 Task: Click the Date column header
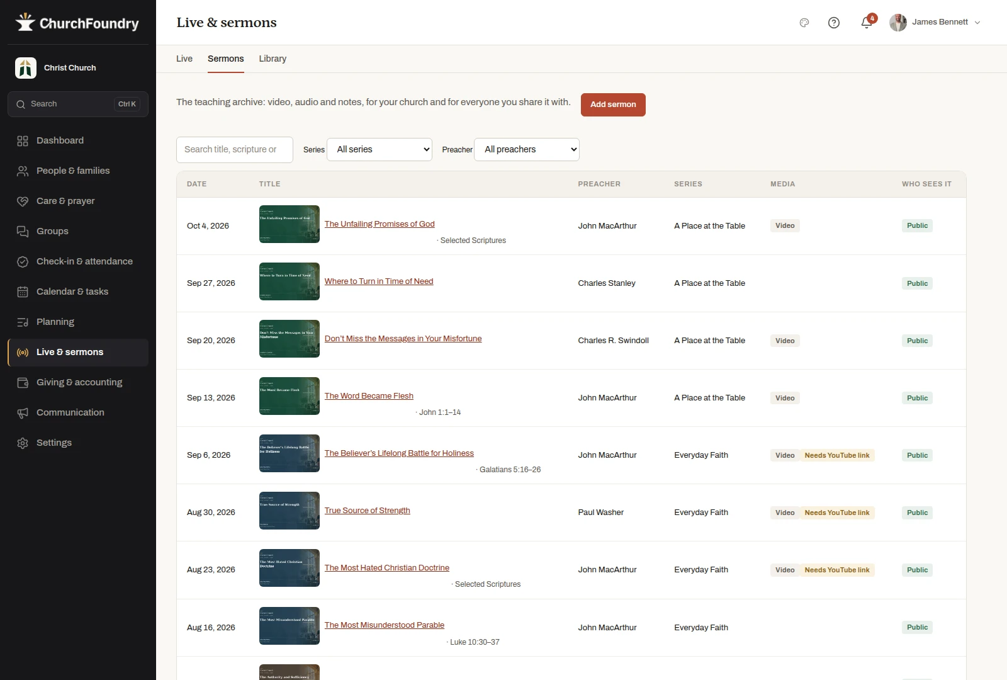[x=197, y=184]
